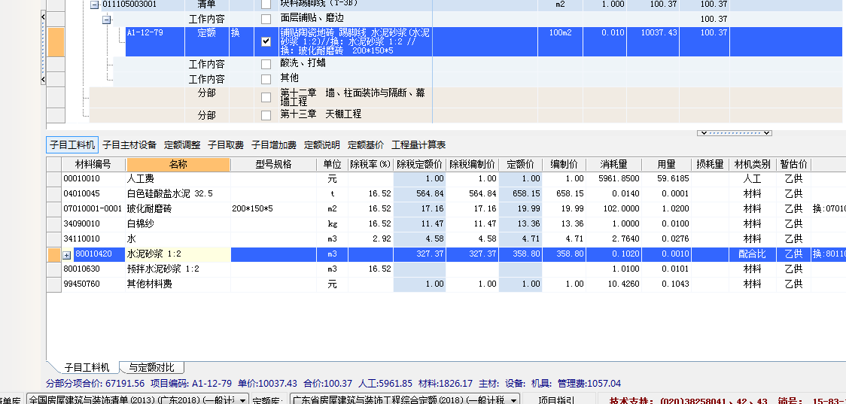Switch to the 子目增加费 tab
846x404 pixels.
point(274,145)
